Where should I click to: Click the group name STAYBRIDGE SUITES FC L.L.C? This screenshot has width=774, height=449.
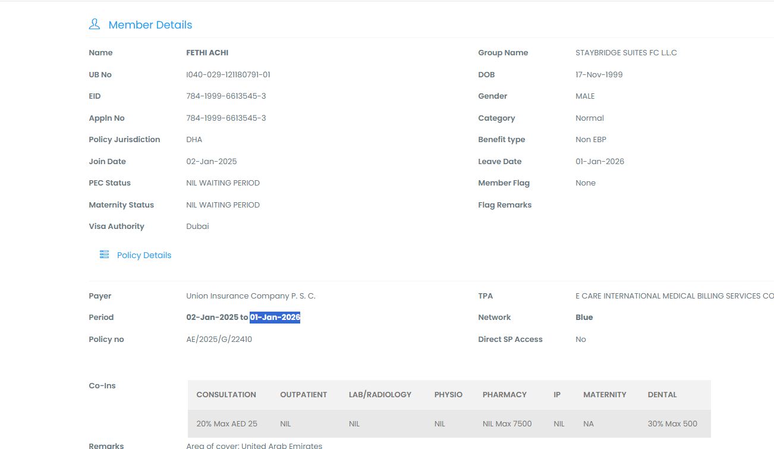point(626,53)
